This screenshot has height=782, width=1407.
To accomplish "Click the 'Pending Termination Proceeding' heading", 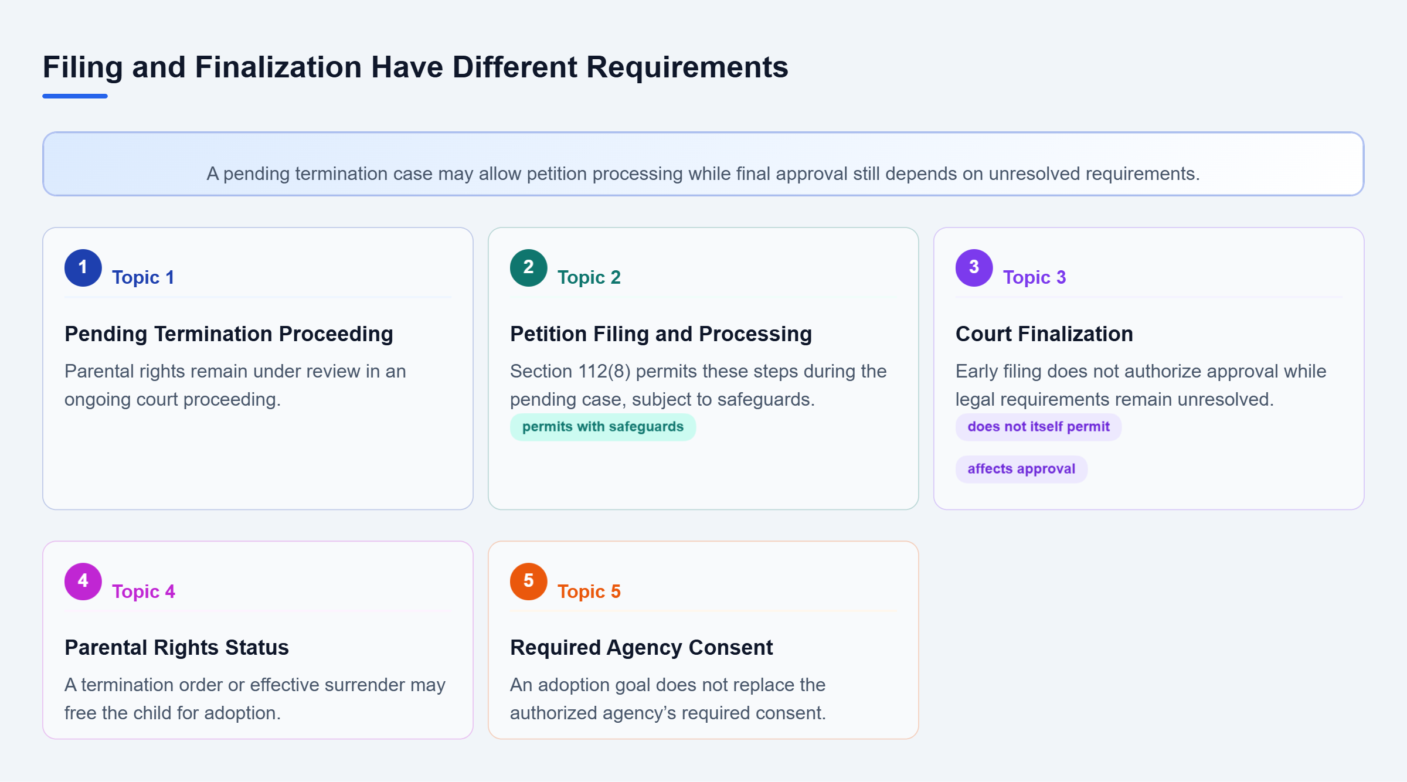I will tap(229, 334).
